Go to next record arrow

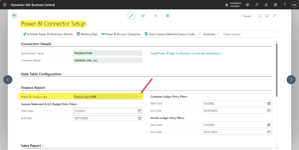291,80
